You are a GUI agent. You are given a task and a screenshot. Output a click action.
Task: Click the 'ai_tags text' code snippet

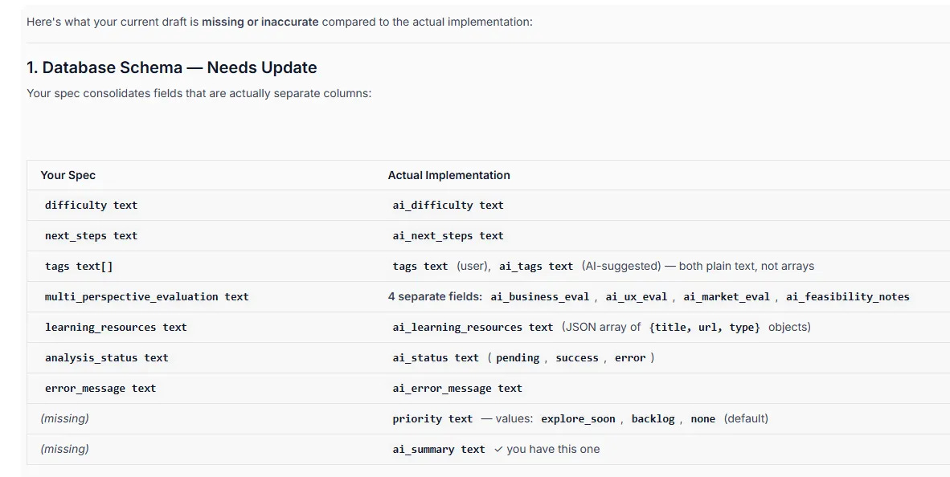coord(536,267)
